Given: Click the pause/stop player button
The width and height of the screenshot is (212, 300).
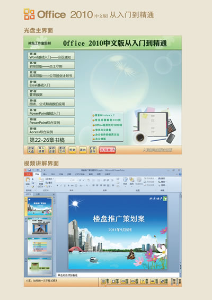Looking at the screenshot, I should tap(114, 281).
